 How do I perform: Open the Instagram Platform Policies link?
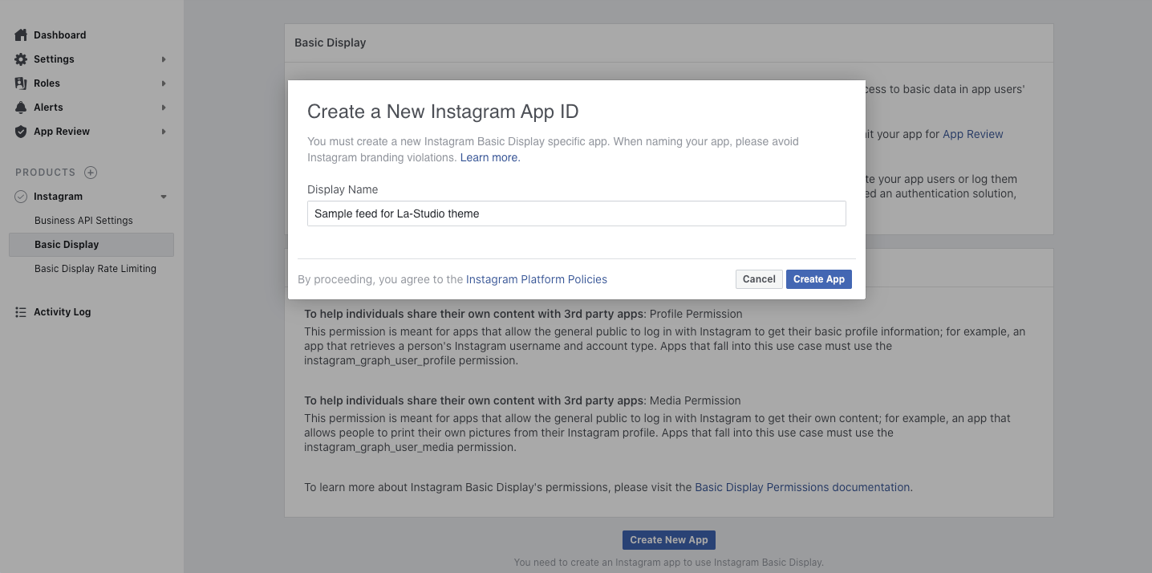coord(536,279)
